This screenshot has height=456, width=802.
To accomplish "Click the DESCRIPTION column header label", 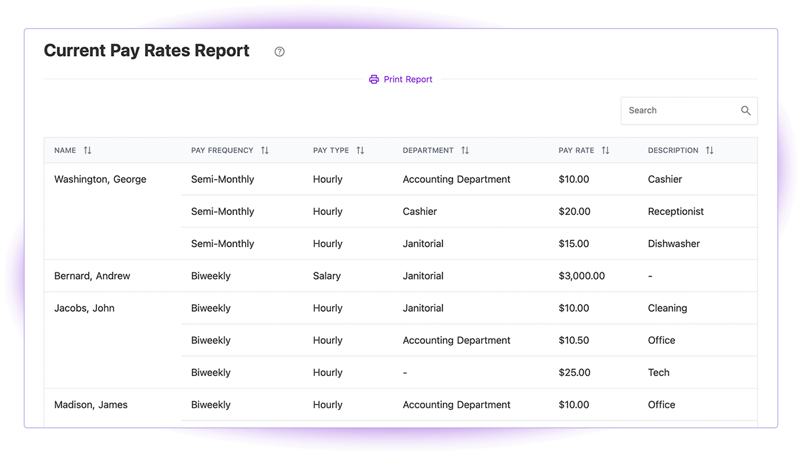I will [673, 150].
